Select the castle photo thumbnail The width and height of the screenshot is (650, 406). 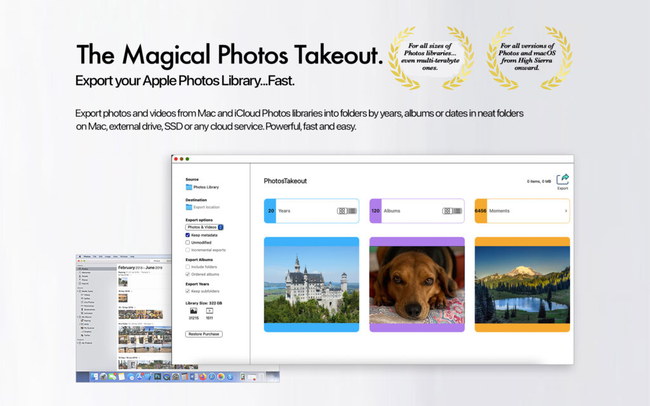[x=312, y=284]
